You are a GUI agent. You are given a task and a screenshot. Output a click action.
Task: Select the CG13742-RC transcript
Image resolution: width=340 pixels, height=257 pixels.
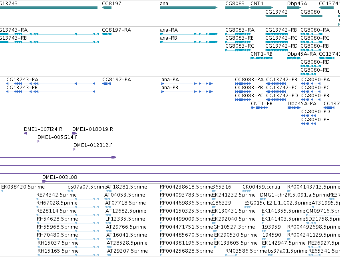point(276,42)
